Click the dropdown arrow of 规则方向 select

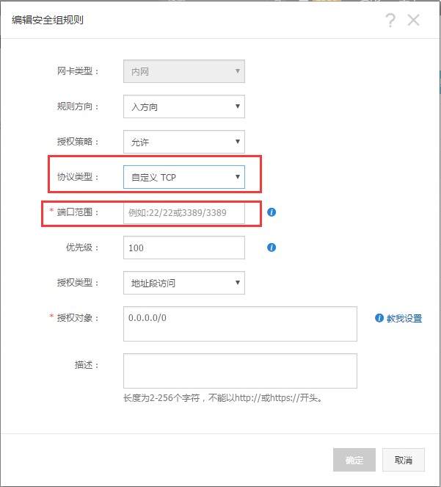pyautogui.click(x=238, y=107)
